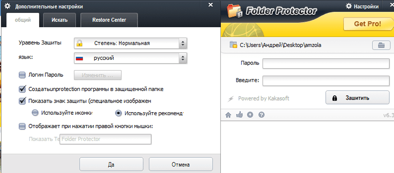The image size is (394, 173).
Task: Click the Изменить ... button
Action: point(97,75)
